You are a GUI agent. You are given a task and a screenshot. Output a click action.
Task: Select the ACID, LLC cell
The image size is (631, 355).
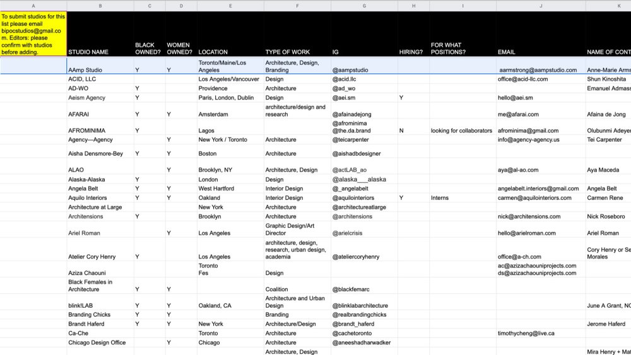point(100,79)
